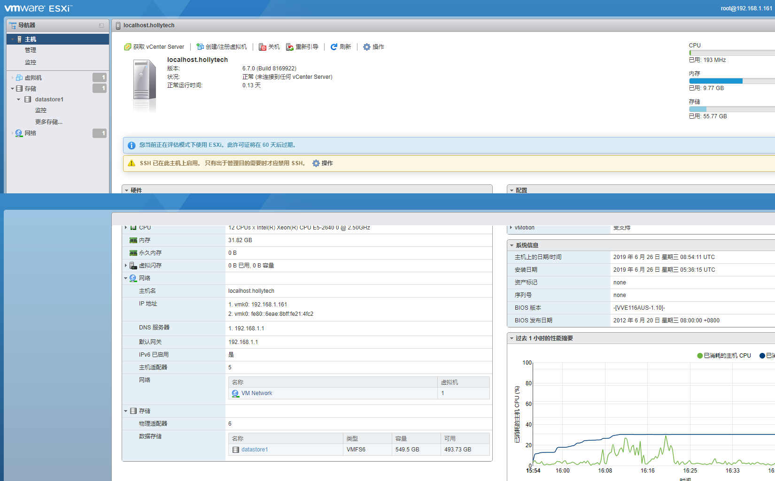The width and height of the screenshot is (775, 481).
Task: Click 获取 vCenter Server button
Action: (154, 47)
